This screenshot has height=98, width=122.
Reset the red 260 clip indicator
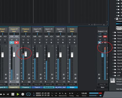pyautogui.click(x=105, y=36)
